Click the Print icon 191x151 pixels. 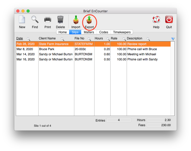(48, 19)
